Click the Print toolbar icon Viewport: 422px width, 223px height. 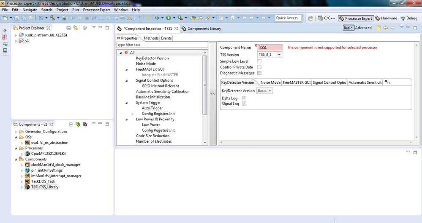(31, 18)
